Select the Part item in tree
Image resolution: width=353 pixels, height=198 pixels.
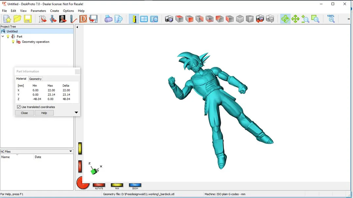[19, 37]
